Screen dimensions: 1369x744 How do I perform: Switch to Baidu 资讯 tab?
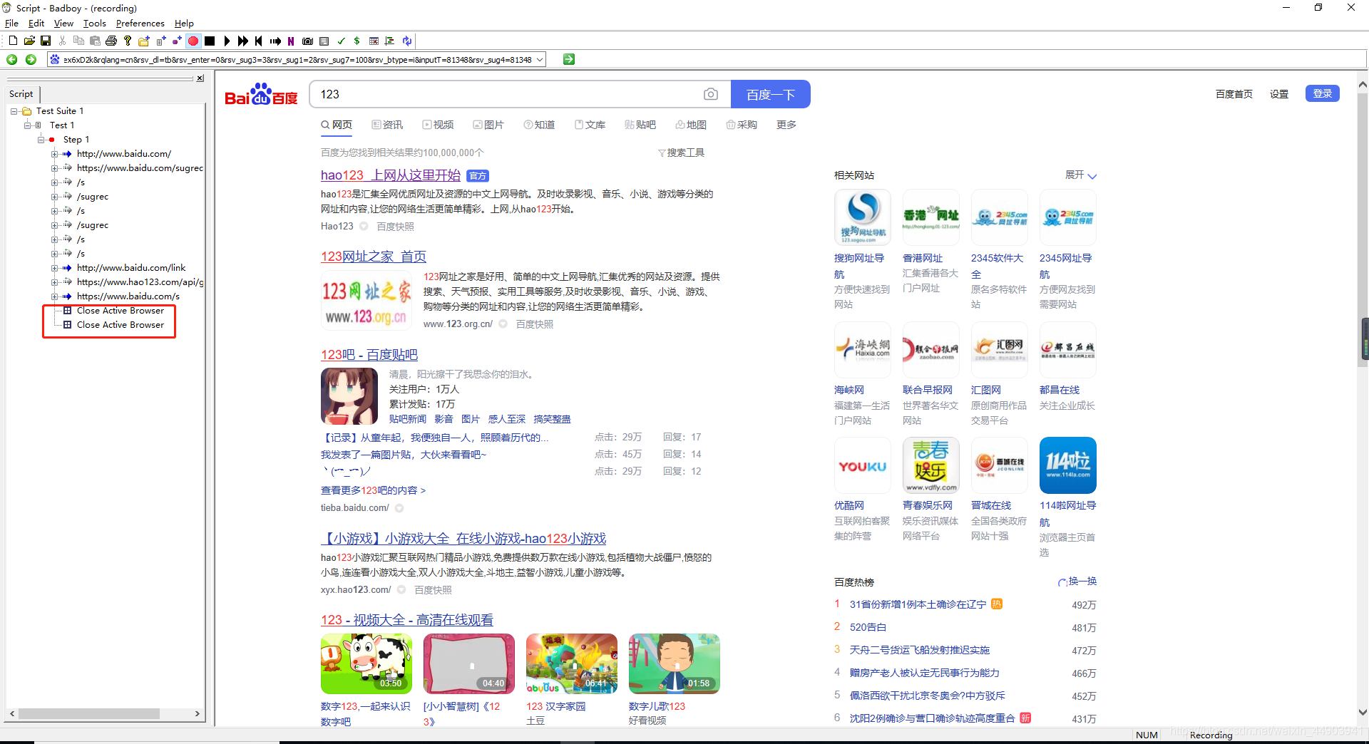point(387,125)
